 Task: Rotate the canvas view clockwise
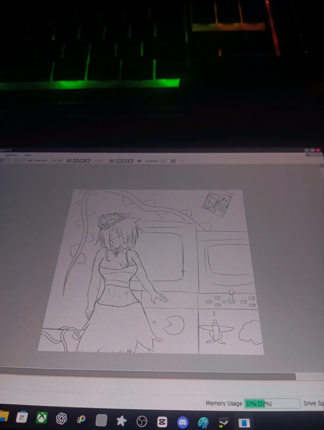point(125,161)
